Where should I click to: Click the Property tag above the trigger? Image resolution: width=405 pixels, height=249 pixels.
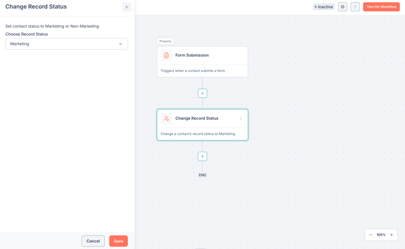tap(165, 41)
